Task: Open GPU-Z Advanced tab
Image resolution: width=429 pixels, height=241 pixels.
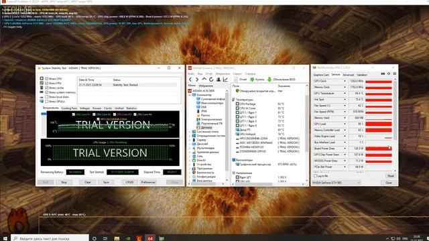Action: (349, 75)
